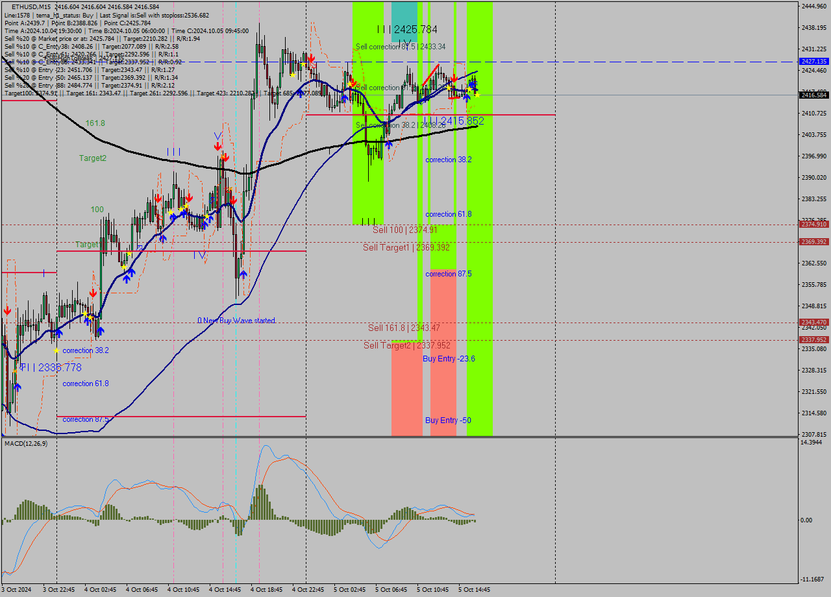Click the 'Sell correction 87.5 | 2433.34' label

click(x=401, y=47)
